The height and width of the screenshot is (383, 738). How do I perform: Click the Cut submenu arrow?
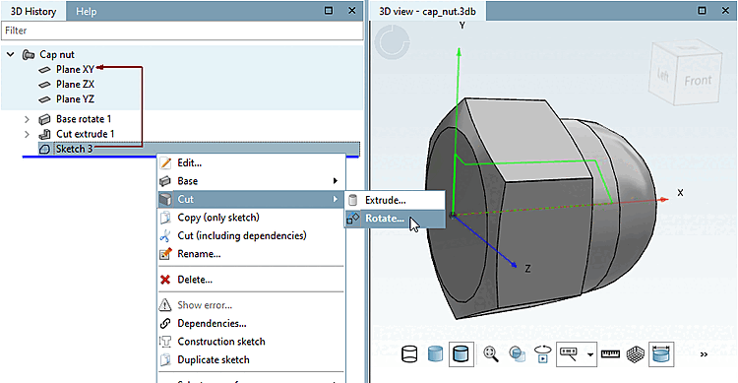[x=336, y=199]
